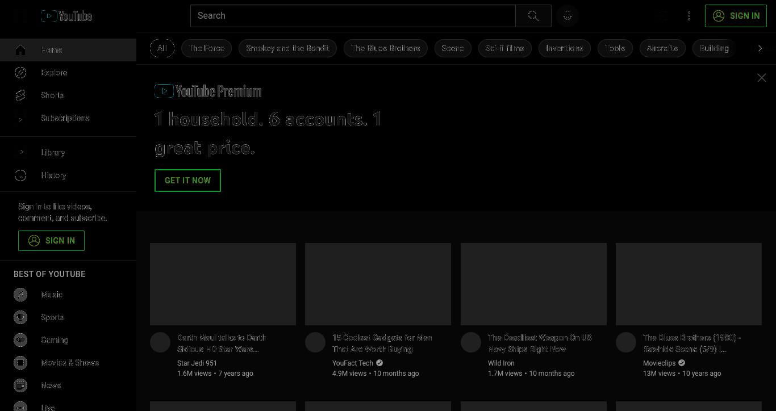
Task: Show more topic chips with the right arrow
Action: [x=760, y=48]
